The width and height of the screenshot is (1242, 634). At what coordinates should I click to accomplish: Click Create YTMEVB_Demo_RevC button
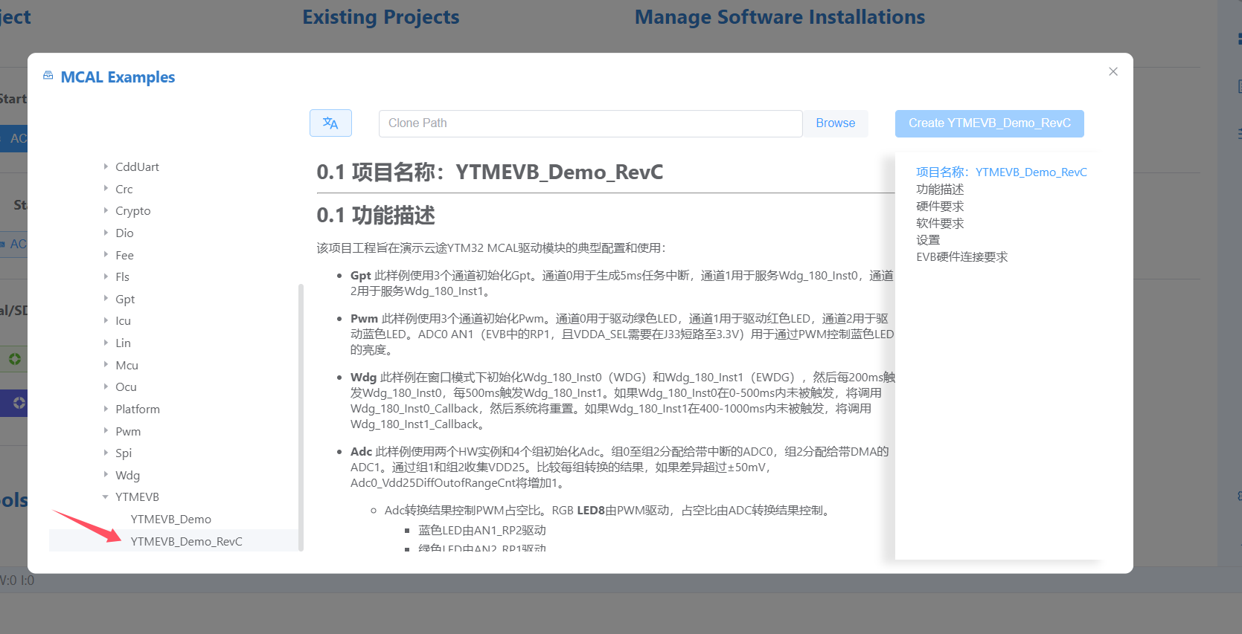(989, 123)
